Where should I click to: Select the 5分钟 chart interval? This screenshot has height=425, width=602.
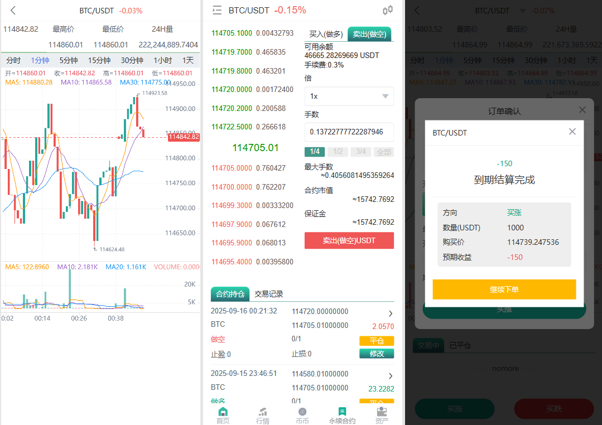coord(68,60)
